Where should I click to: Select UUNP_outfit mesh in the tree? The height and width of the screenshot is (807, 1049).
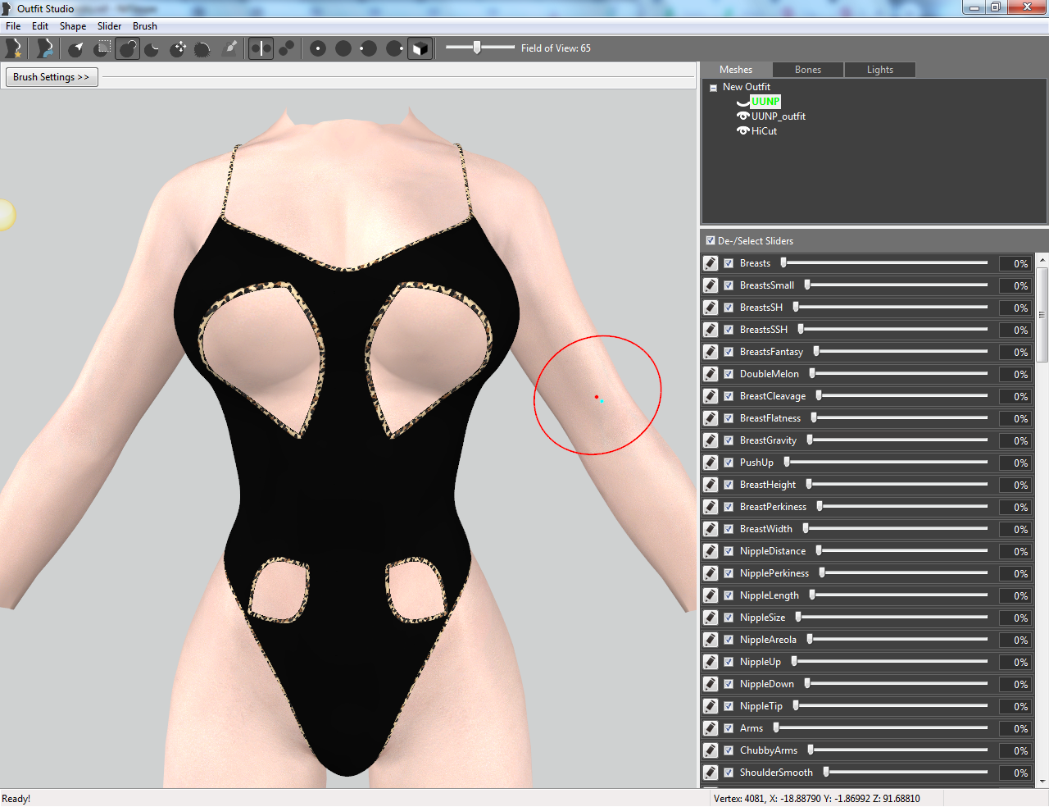[779, 116]
